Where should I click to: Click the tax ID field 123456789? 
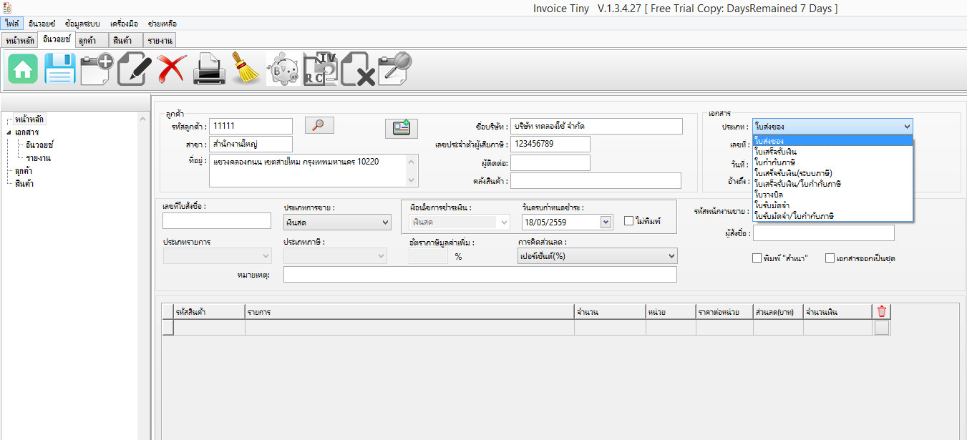coord(550,145)
